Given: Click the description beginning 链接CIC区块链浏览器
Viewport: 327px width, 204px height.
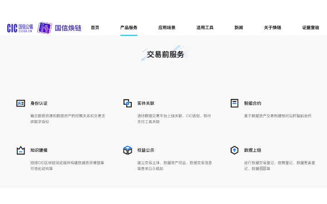Looking at the screenshot, I should (67, 165).
